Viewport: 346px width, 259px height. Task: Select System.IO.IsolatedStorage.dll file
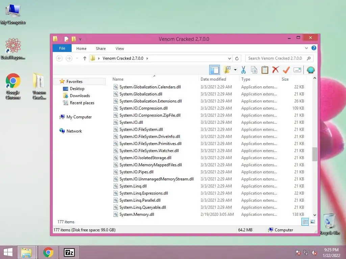[145, 158]
